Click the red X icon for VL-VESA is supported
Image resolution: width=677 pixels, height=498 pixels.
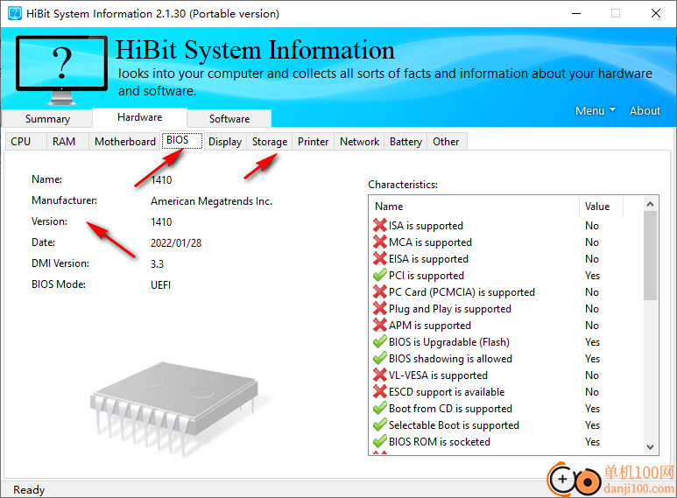tap(379, 375)
